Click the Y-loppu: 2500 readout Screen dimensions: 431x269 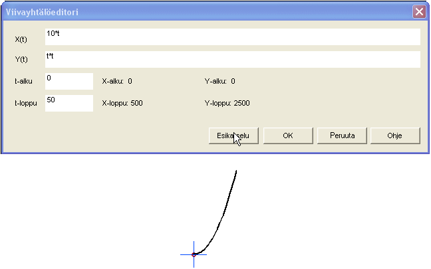[x=227, y=103]
